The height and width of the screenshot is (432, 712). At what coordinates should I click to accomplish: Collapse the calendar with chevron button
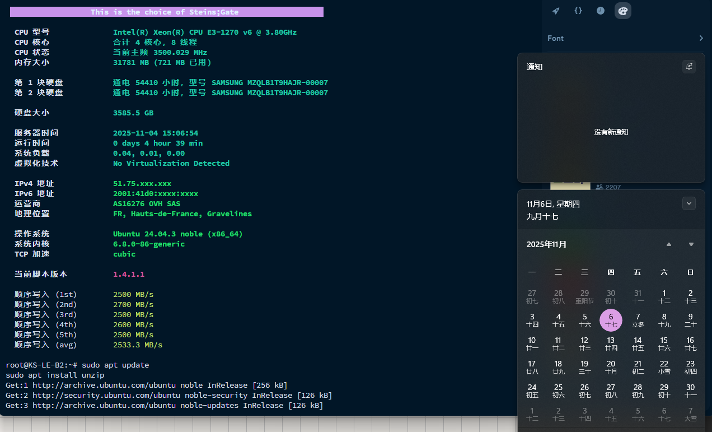coord(689,203)
